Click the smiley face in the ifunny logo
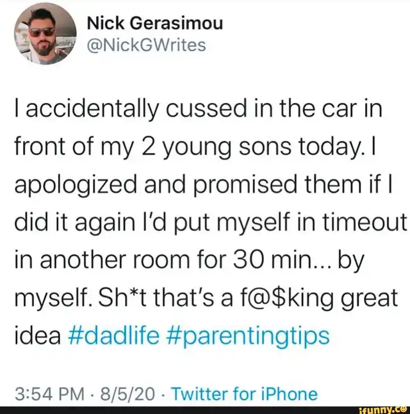 (404, 410)
